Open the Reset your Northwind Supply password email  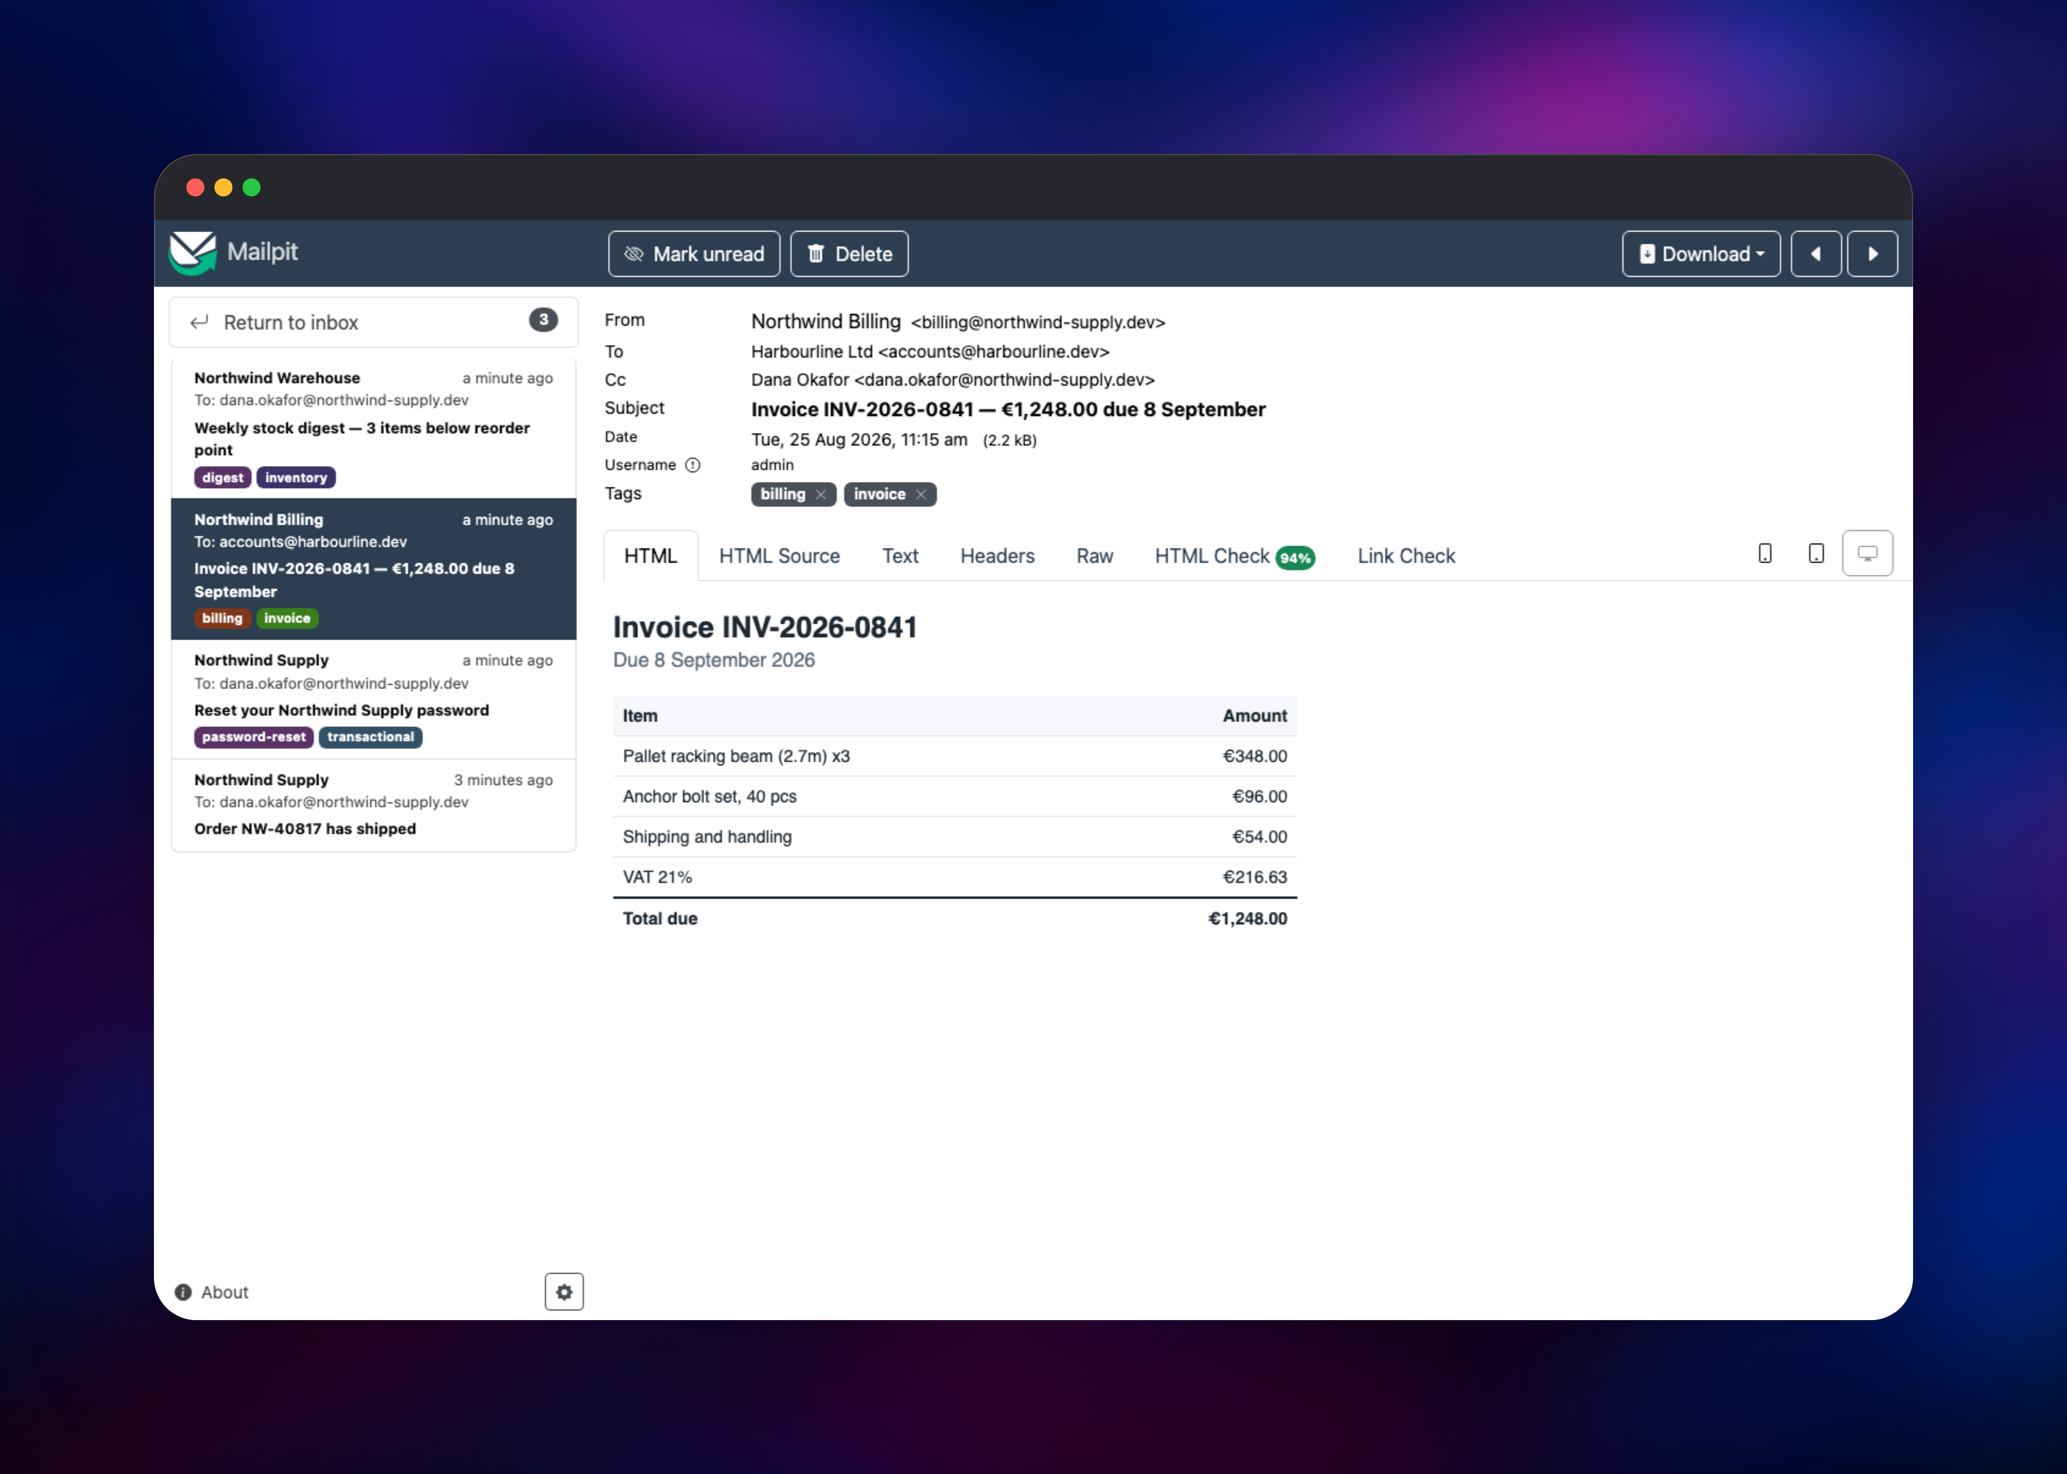(x=373, y=700)
